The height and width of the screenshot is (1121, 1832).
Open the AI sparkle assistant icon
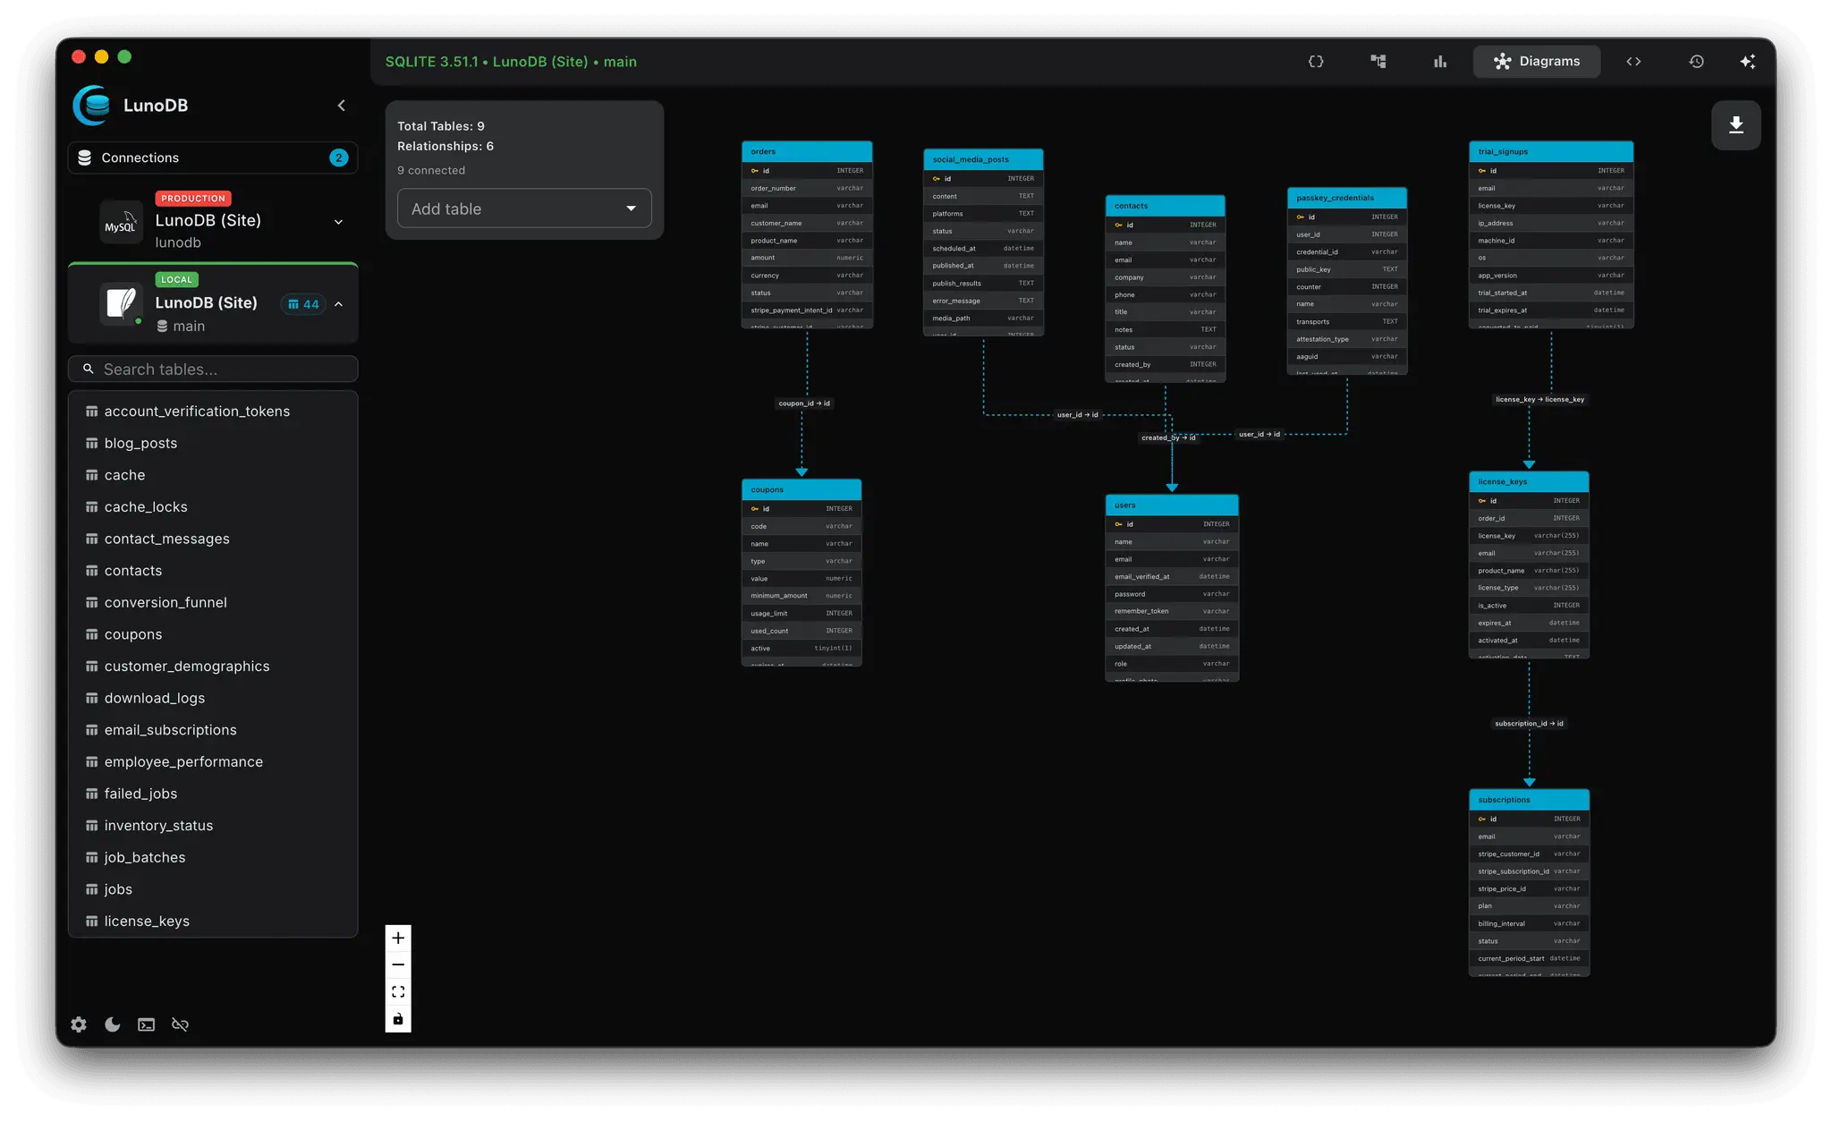click(1747, 62)
